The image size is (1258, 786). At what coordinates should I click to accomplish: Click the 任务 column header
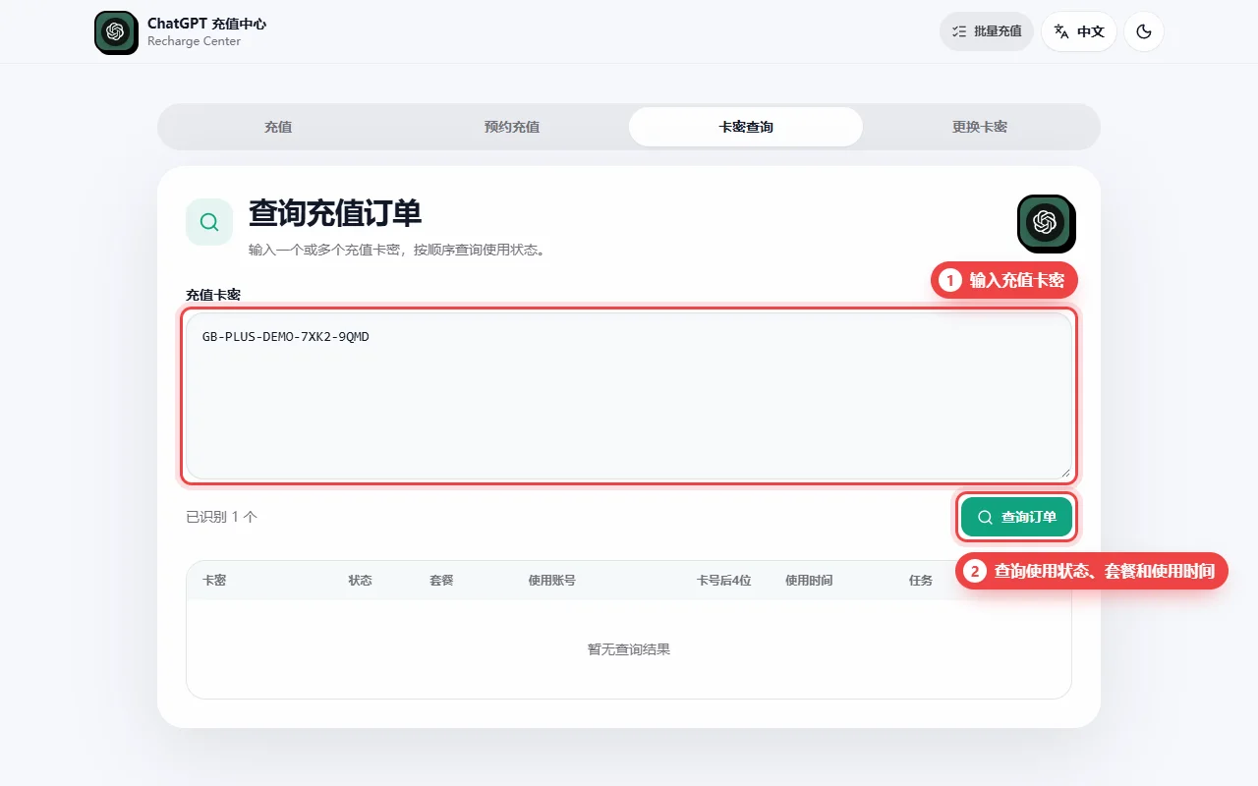click(921, 581)
